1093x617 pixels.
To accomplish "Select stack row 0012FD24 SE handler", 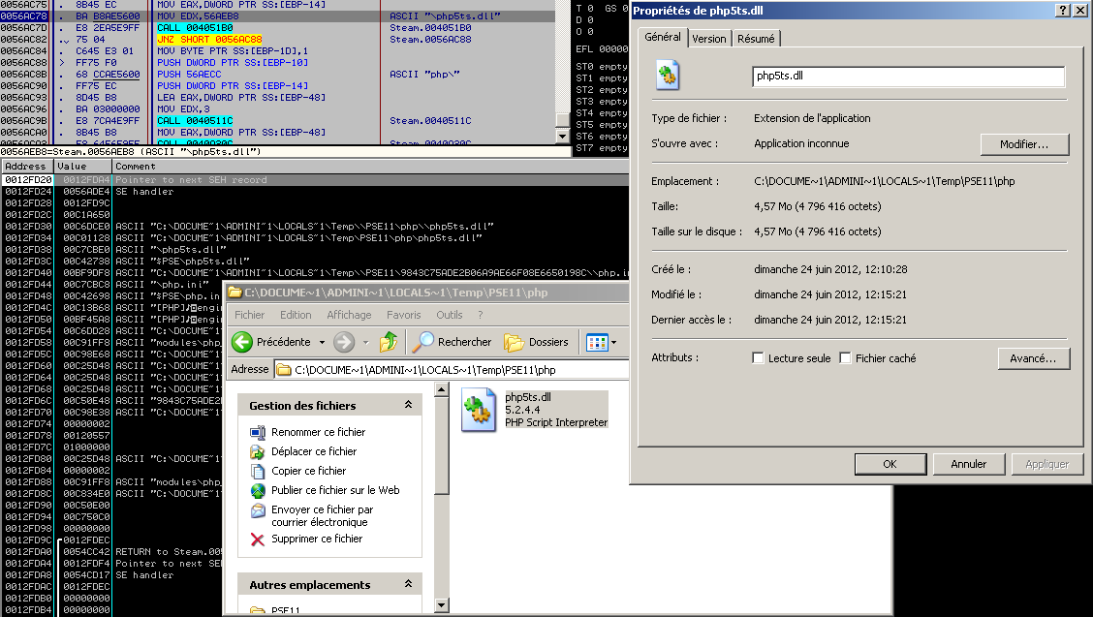I will (315, 191).
